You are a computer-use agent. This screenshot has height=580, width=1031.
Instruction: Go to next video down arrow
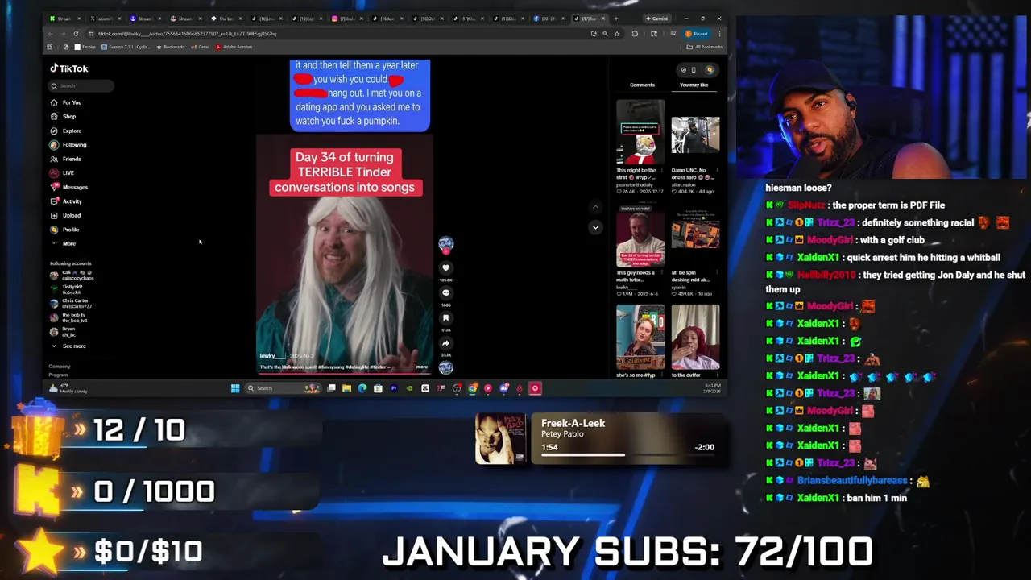595,227
